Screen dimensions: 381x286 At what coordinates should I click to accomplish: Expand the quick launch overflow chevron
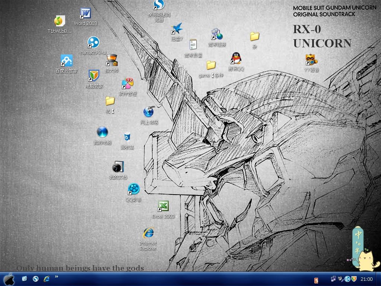click(57, 277)
